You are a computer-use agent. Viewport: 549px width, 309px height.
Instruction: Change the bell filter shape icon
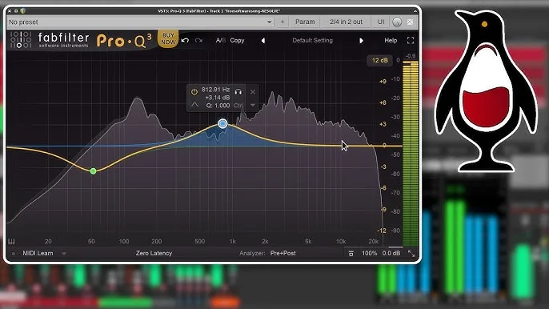click(194, 105)
